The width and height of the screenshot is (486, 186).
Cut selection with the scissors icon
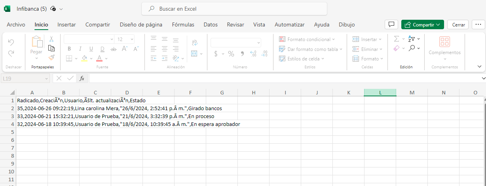(x=51, y=39)
